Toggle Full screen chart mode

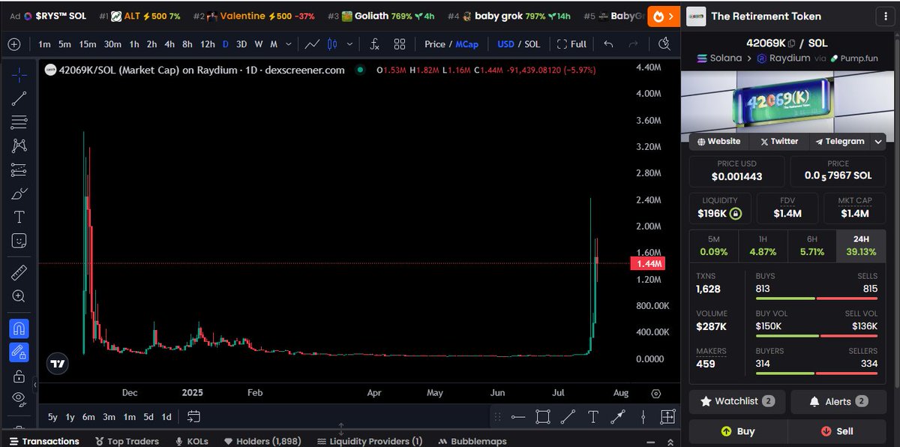571,44
